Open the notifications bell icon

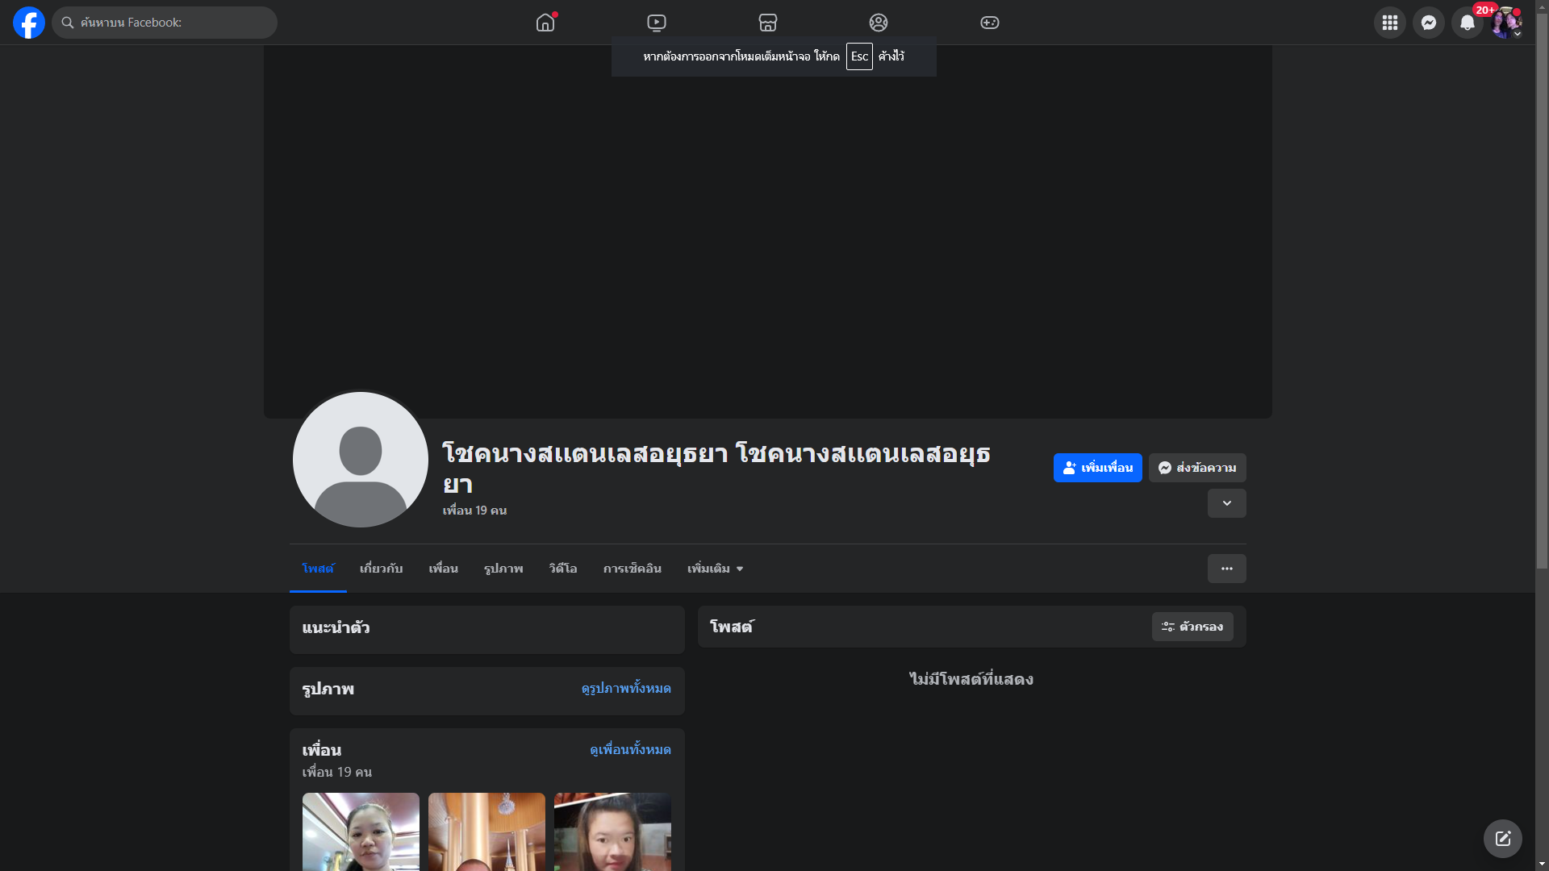tap(1467, 23)
